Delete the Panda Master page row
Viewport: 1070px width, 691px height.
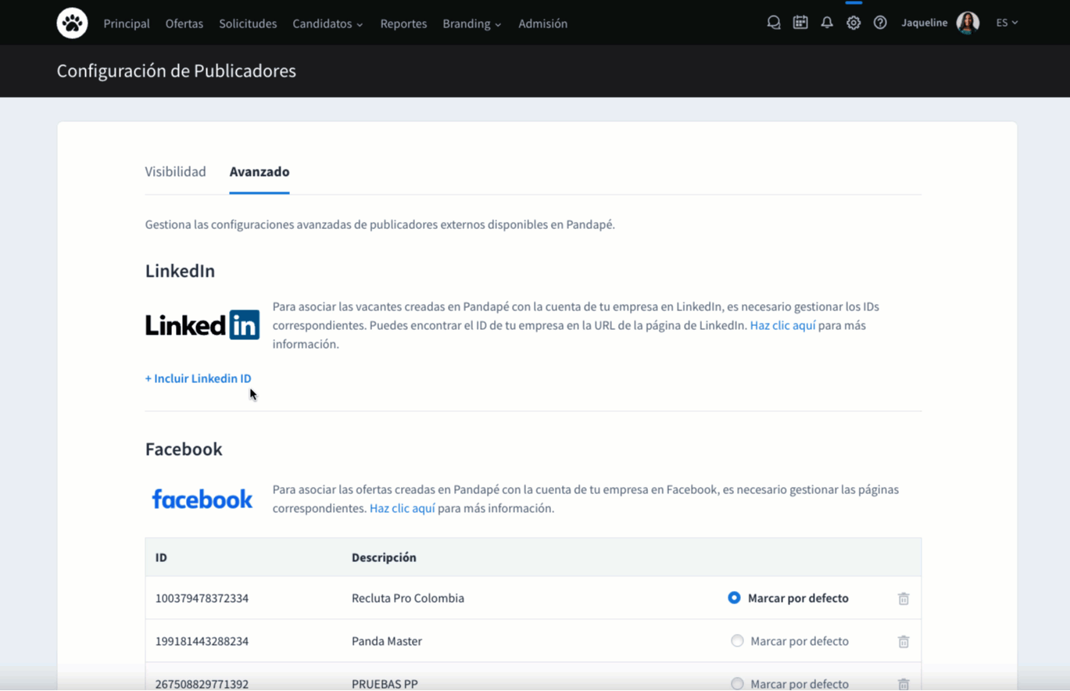(904, 642)
